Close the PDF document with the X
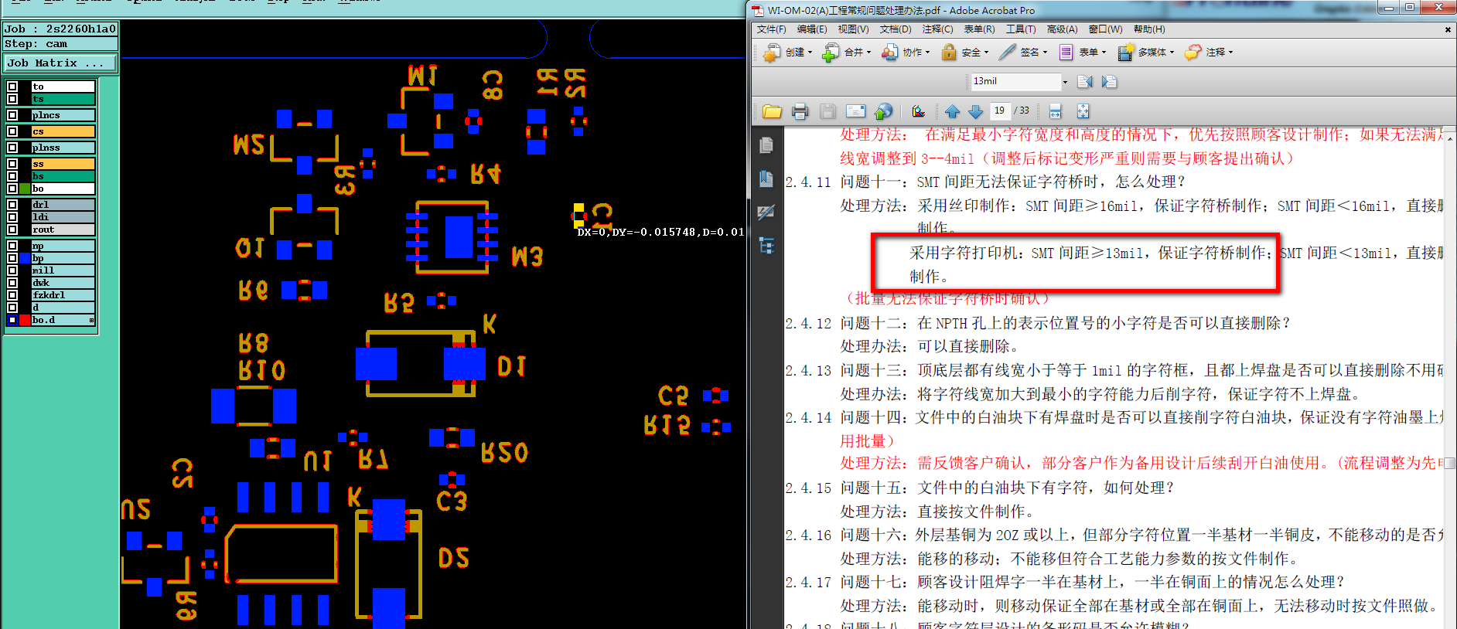Screen dimensions: 1457x629 [x=1448, y=29]
